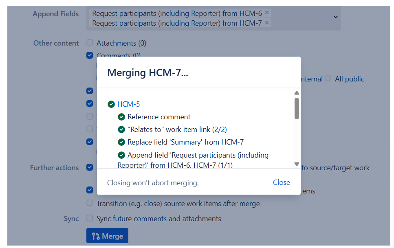This screenshot has height=248, width=394.
Task: Close the Merging HCM-7 dialog
Action: (x=281, y=182)
